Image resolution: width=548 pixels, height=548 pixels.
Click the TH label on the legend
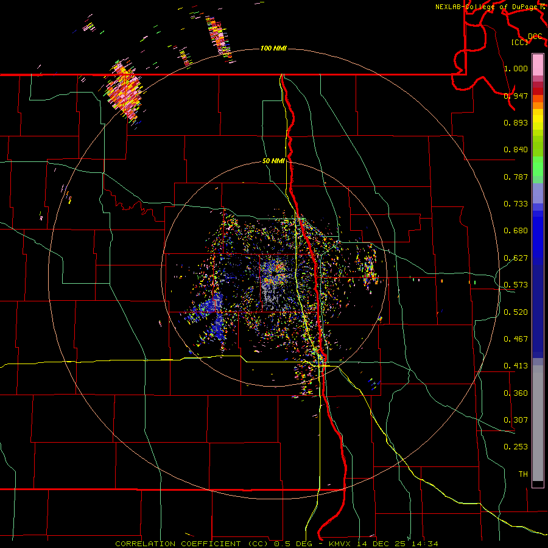click(x=523, y=474)
